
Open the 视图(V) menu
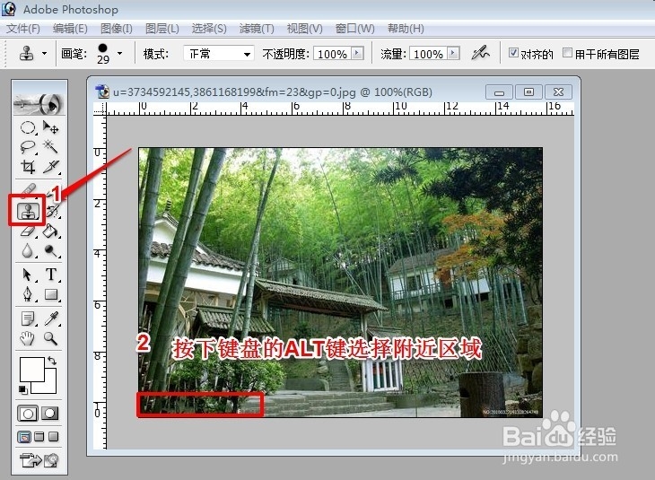pyautogui.click(x=304, y=29)
